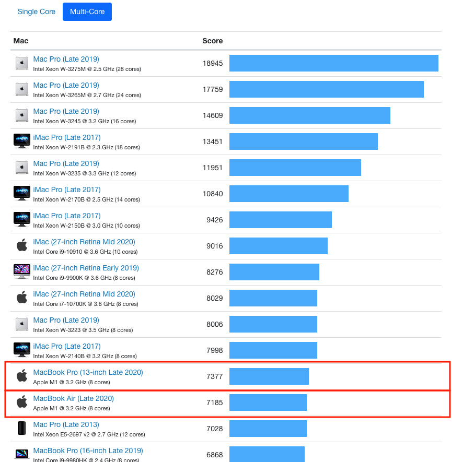Click black cylinder Mac Pro 2013 icon
The width and height of the screenshot is (463, 462).
(22, 428)
